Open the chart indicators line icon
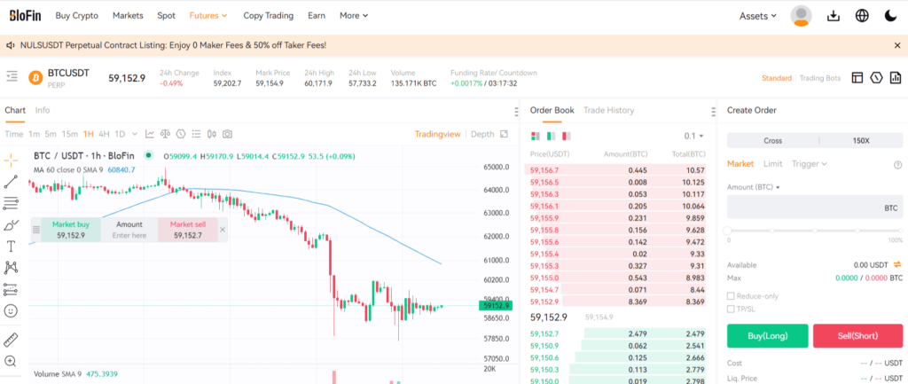Viewport: 908px width, 384px height. click(x=150, y=134)
